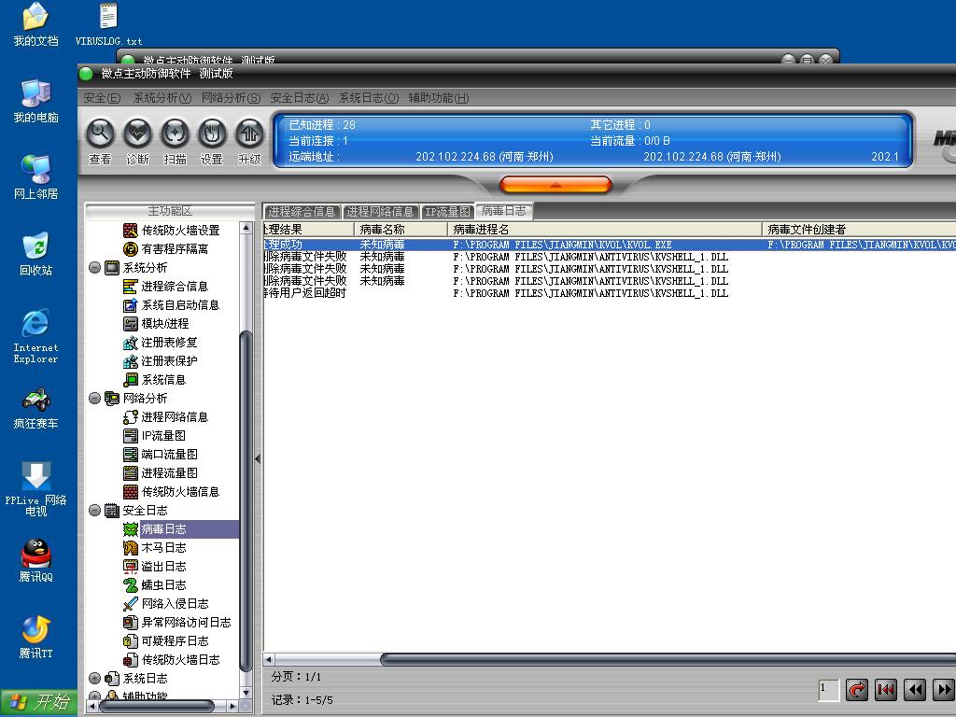Image resolution: width=956 pixels, height=717 pixels.
Task: Open the 安全(E) menu
Action: click(102, 98)
